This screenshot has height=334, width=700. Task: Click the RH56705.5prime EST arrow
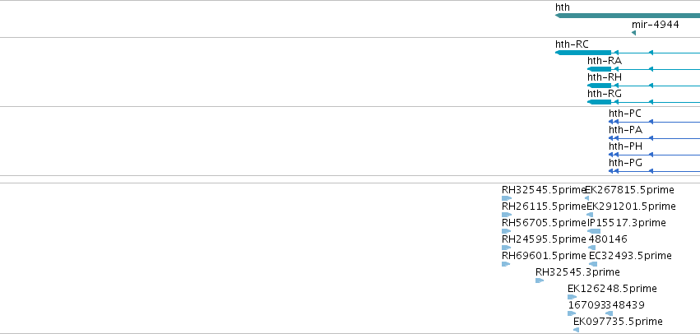tap(506, 231)
